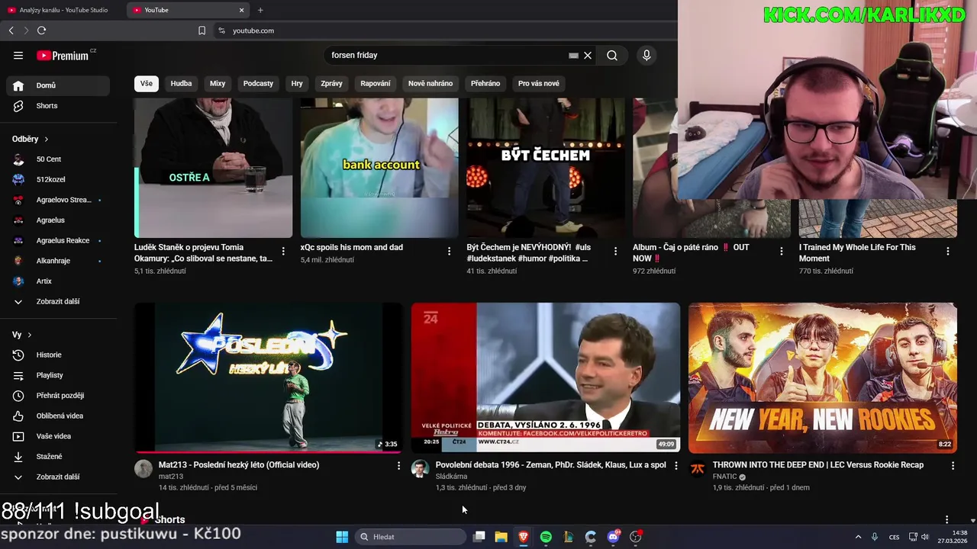977x549 pixels.
Task: Start voice search with microphone icon
Action: pos(646,55)
